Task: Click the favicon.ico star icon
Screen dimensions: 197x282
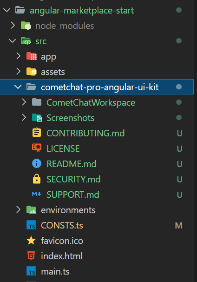Action: coord(31,241)
